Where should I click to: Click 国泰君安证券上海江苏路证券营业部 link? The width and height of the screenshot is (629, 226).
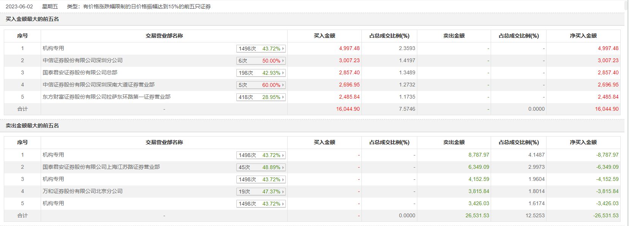coord(101,167)
